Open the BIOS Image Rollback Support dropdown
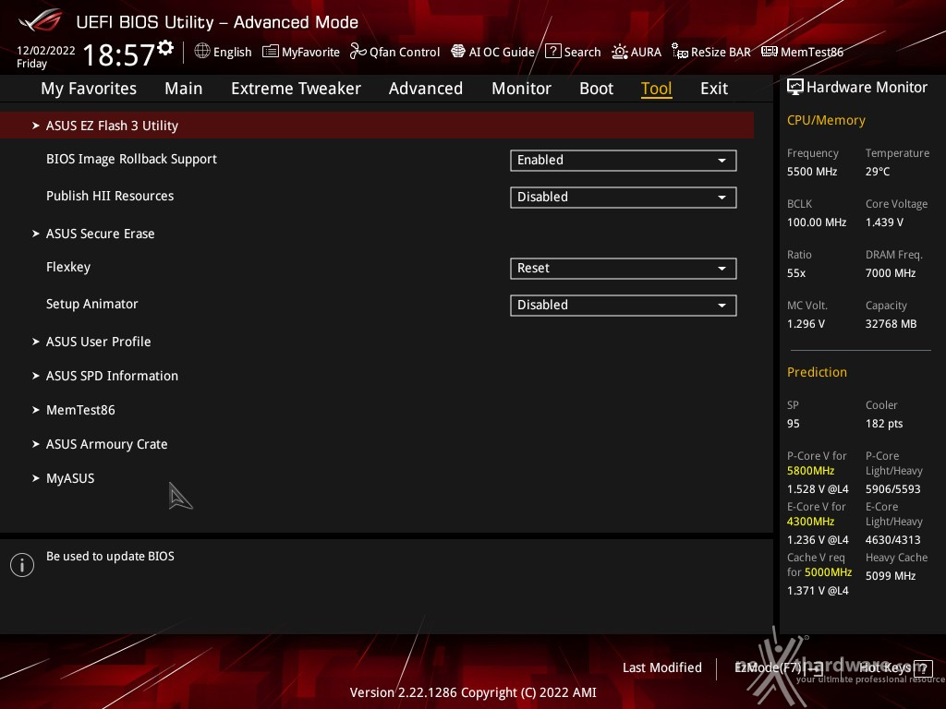946x709 pixels. 624,161
